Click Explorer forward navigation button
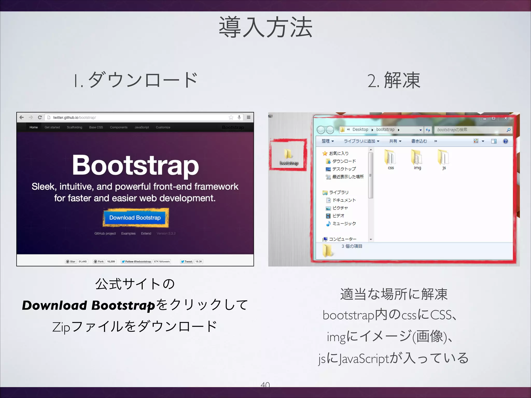The width and height of the screenshot is (531, 398). [x=330, y=130]
